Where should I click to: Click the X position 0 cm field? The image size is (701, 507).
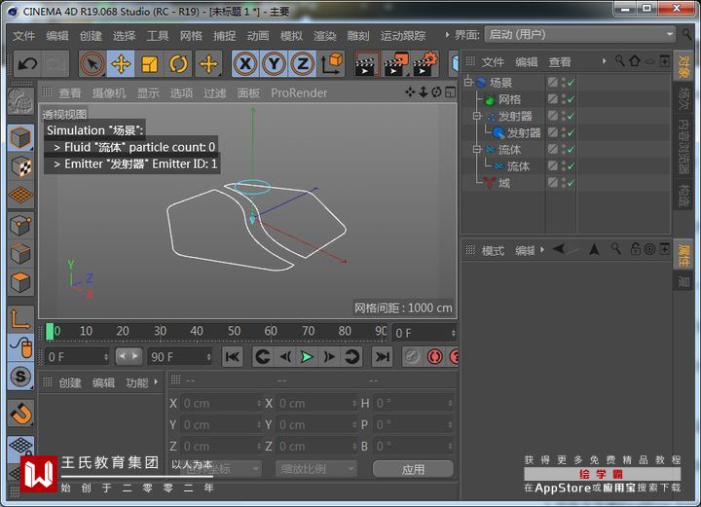coord(222,404)
